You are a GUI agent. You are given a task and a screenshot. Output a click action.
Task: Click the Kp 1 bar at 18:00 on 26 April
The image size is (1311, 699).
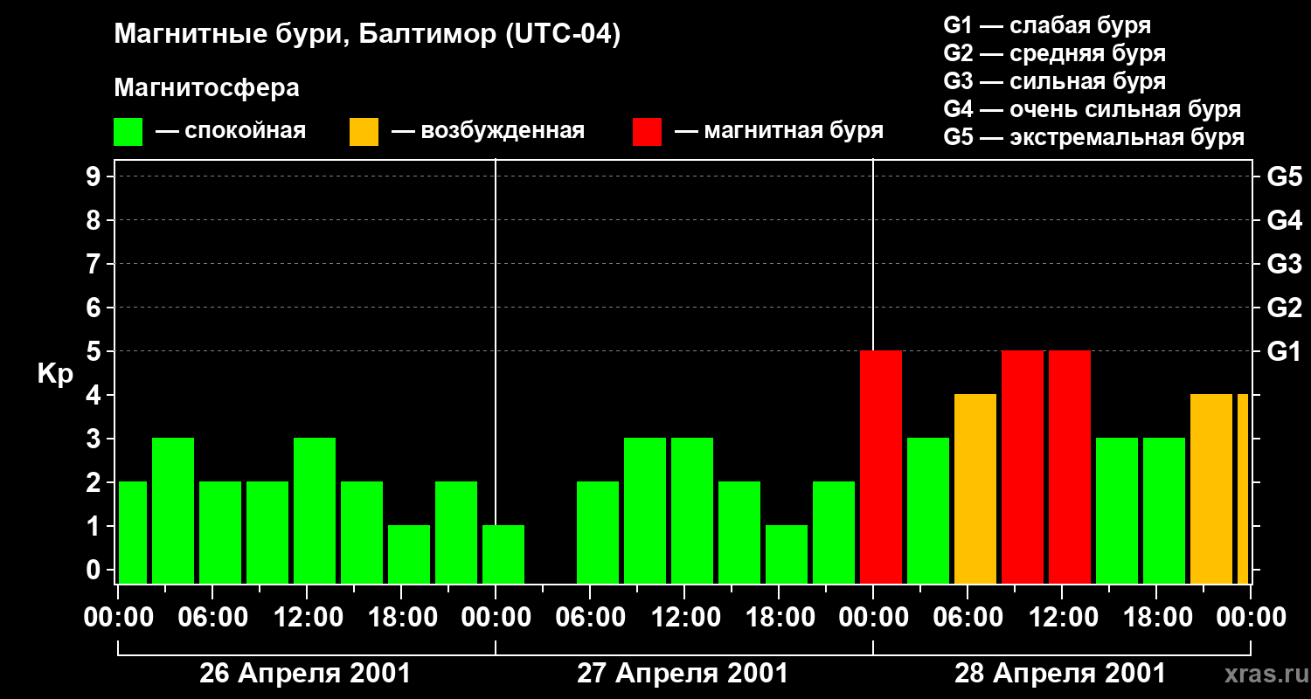(409, 555)
